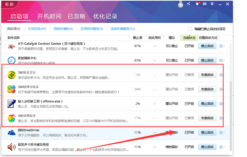247x157 pixels.
Task: Click the 软件名称 column header
Action: coord(14,38)
